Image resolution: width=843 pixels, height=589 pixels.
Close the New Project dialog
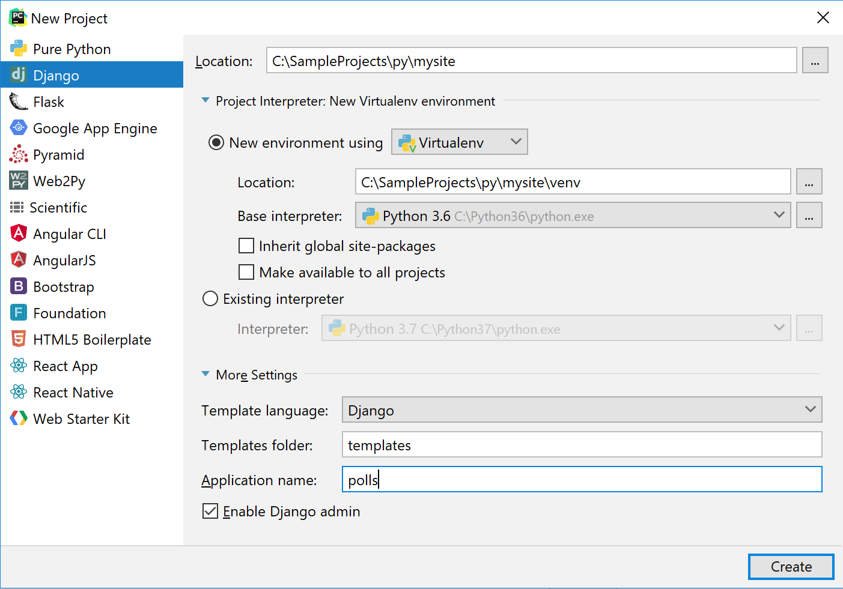click(x=823, y=17)
